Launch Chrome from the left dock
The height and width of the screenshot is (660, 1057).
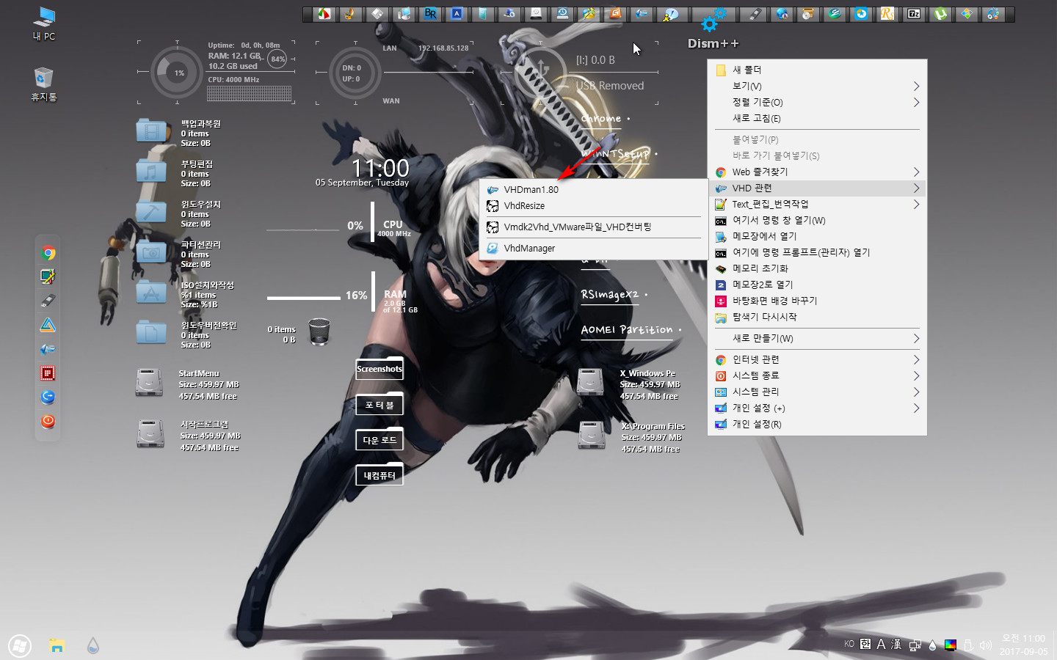point(48,253)
